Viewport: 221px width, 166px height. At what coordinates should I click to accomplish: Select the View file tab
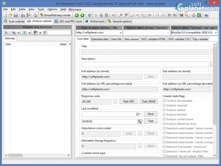coord(116,39)
